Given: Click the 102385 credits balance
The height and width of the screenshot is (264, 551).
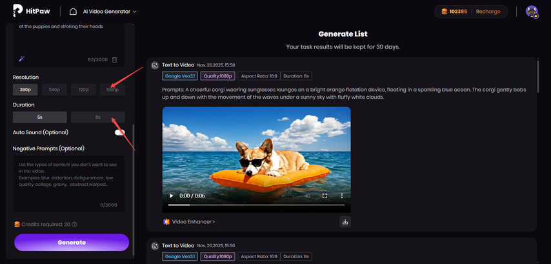Looking at the screenshot, I should [x=458, y=12].
